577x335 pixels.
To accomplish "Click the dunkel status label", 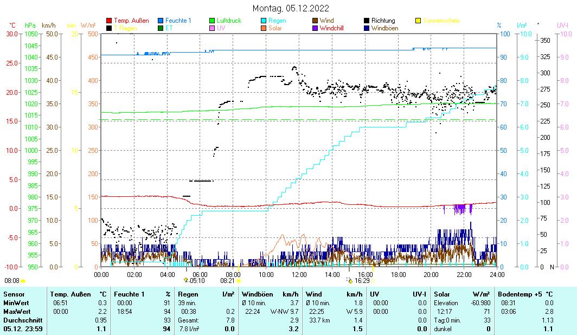I will 443,328.
